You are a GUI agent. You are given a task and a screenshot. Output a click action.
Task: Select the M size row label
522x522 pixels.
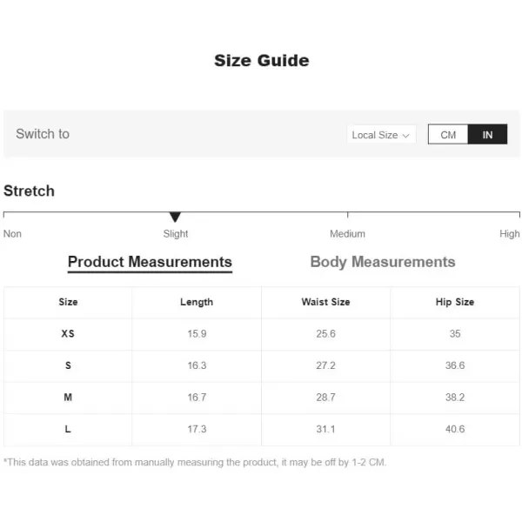(x=68, y=398)
